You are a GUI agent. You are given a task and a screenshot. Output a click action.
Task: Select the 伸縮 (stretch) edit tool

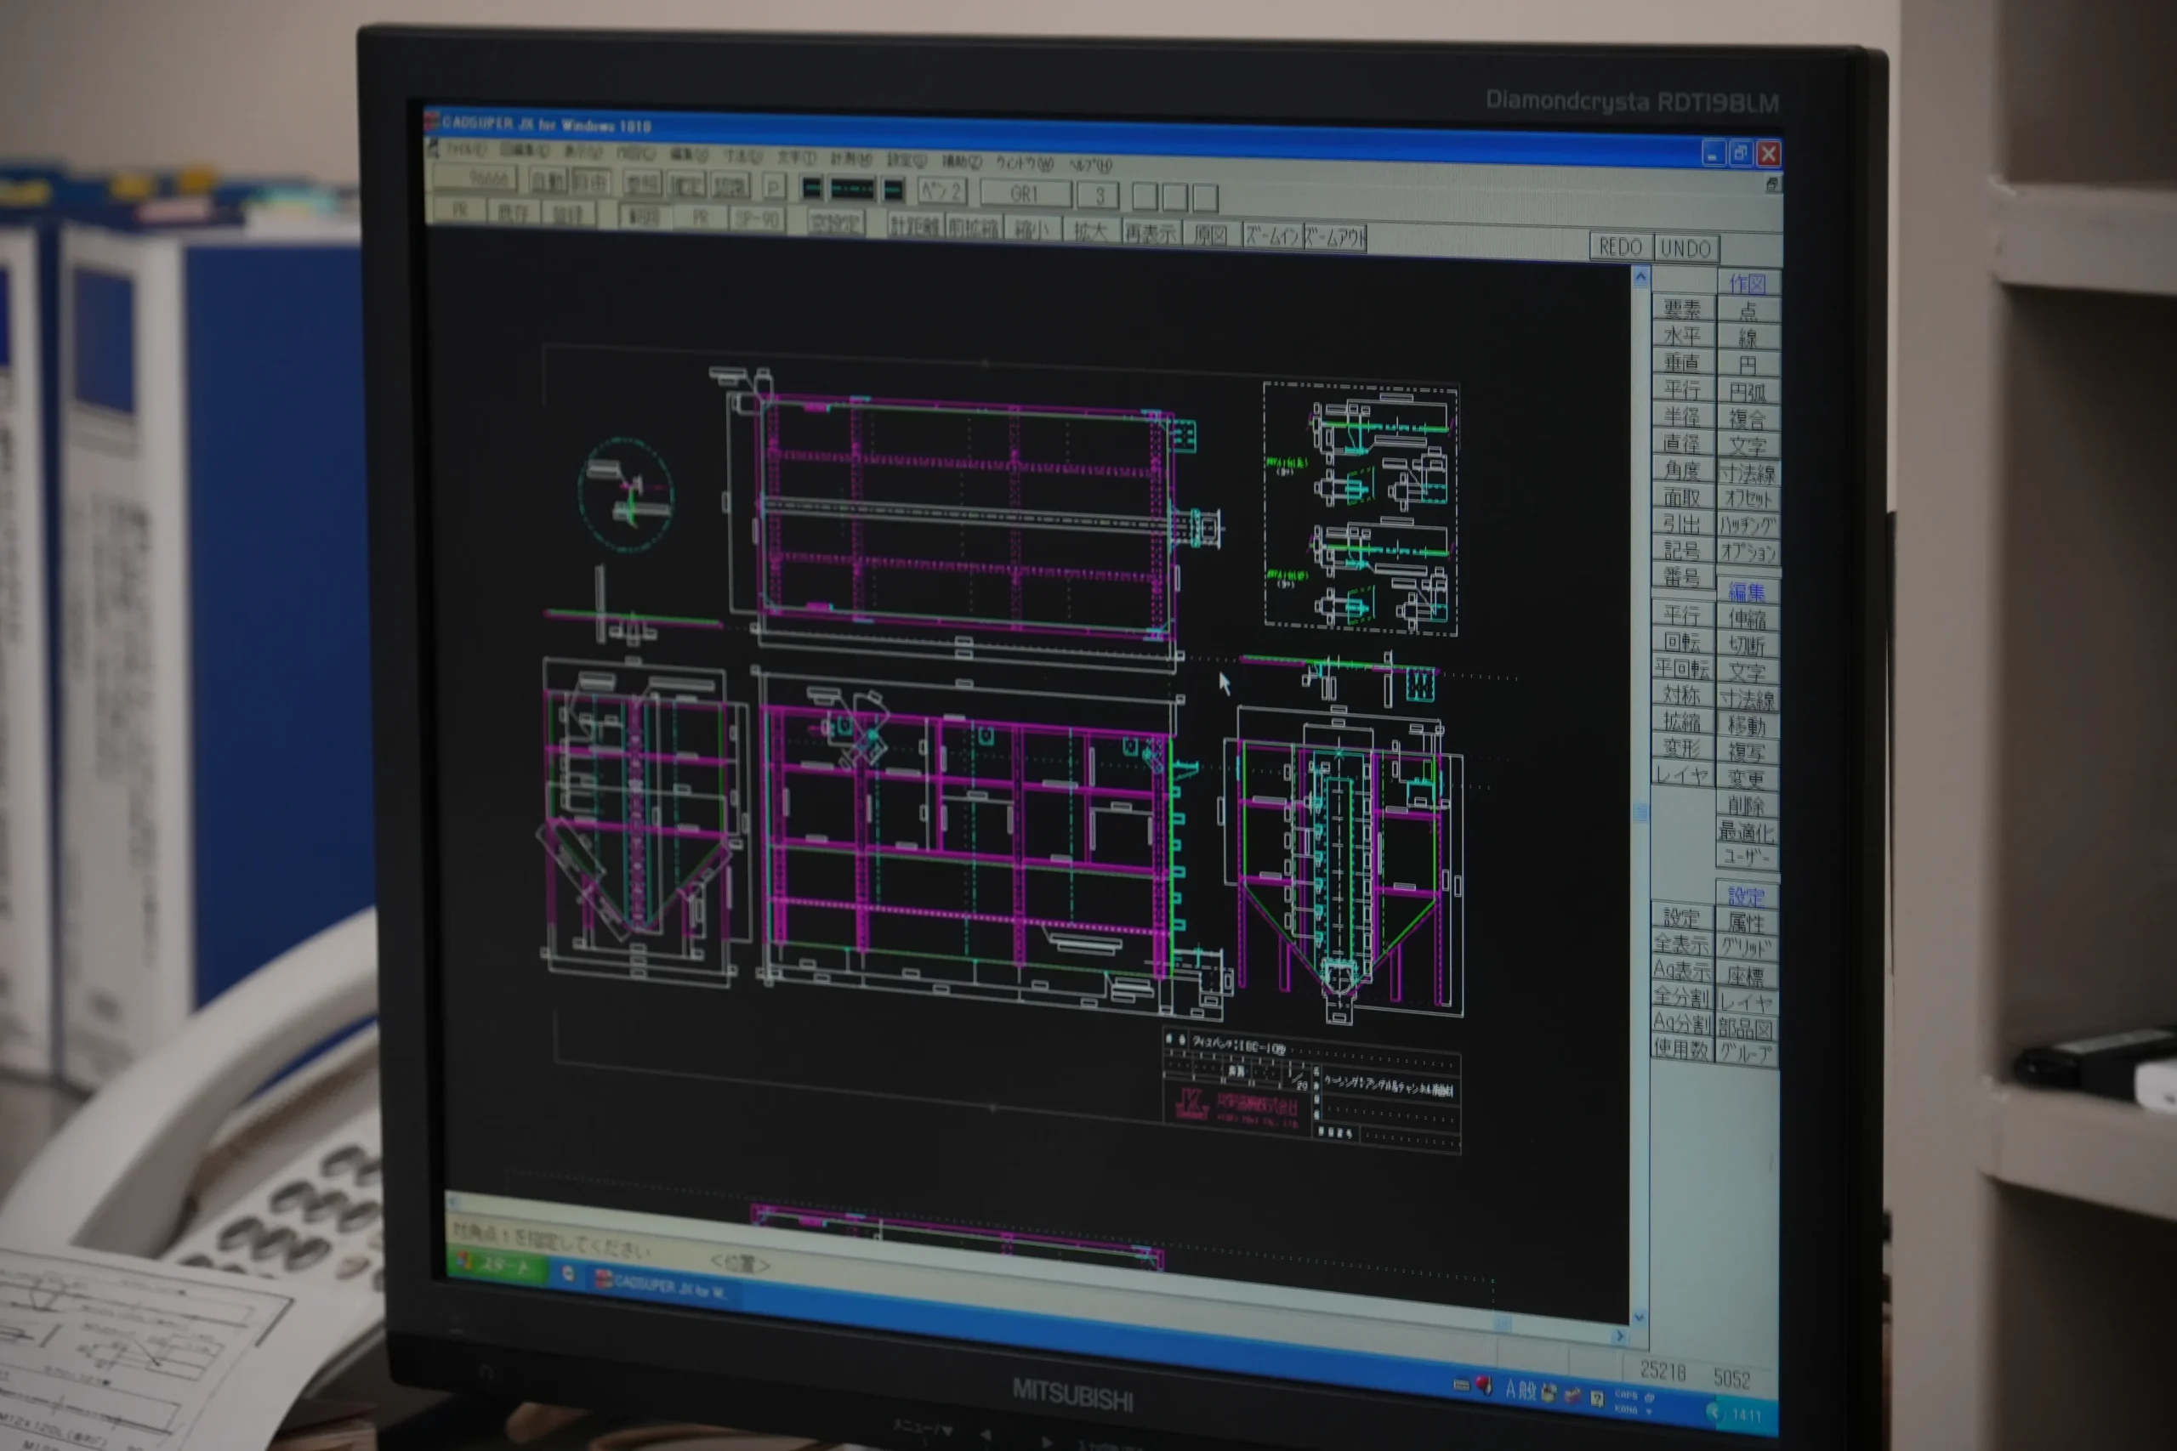1748,618
